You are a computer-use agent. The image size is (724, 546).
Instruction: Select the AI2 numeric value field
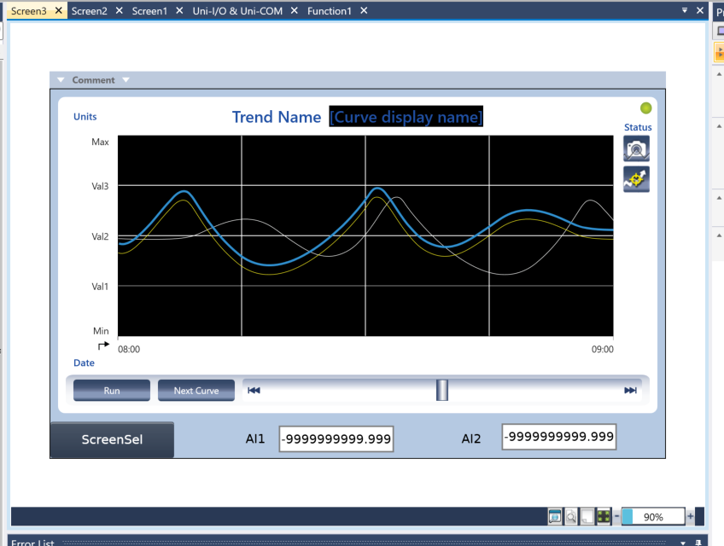click(559, 437)
